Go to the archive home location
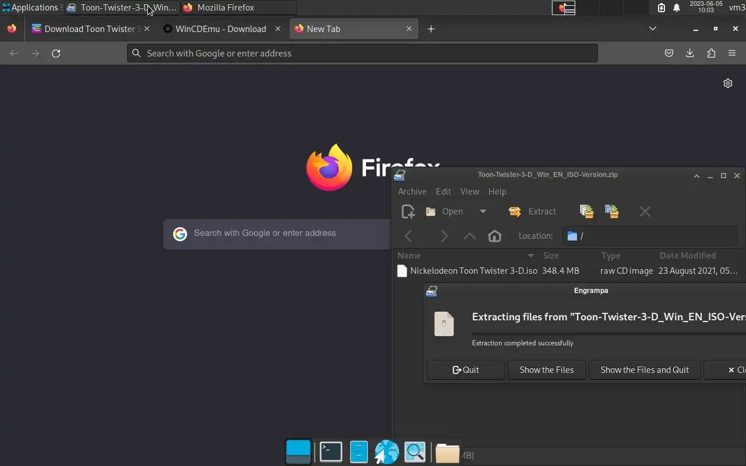This screenshot has width=746, height=466. [x=494, y=236]
